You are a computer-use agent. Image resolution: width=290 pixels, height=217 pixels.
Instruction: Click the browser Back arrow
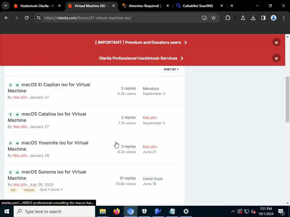click(x=6, y=18)
